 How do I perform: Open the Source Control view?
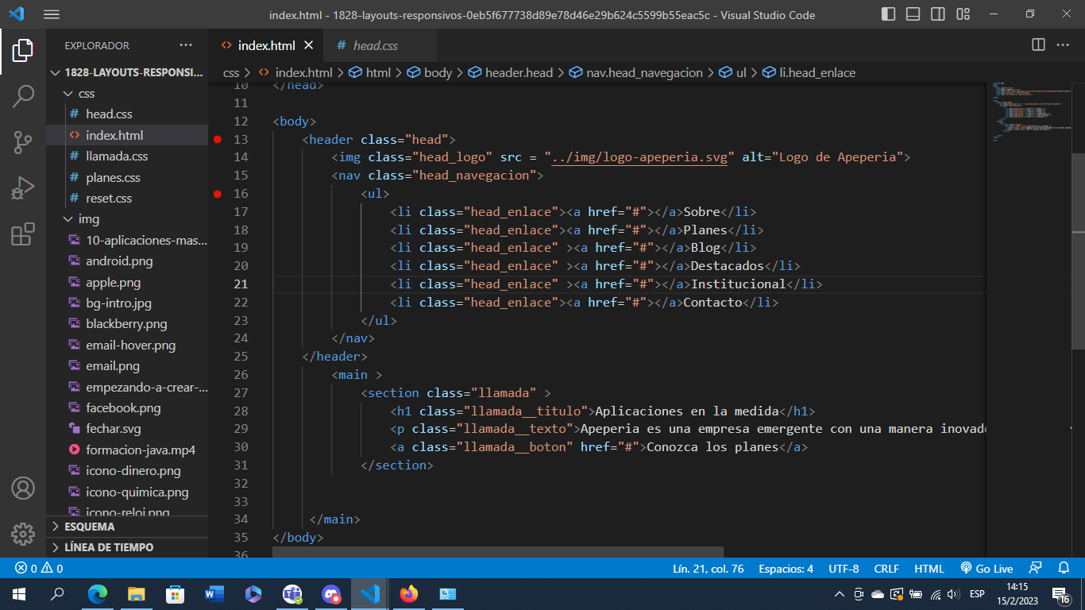(x=23, y=142)
